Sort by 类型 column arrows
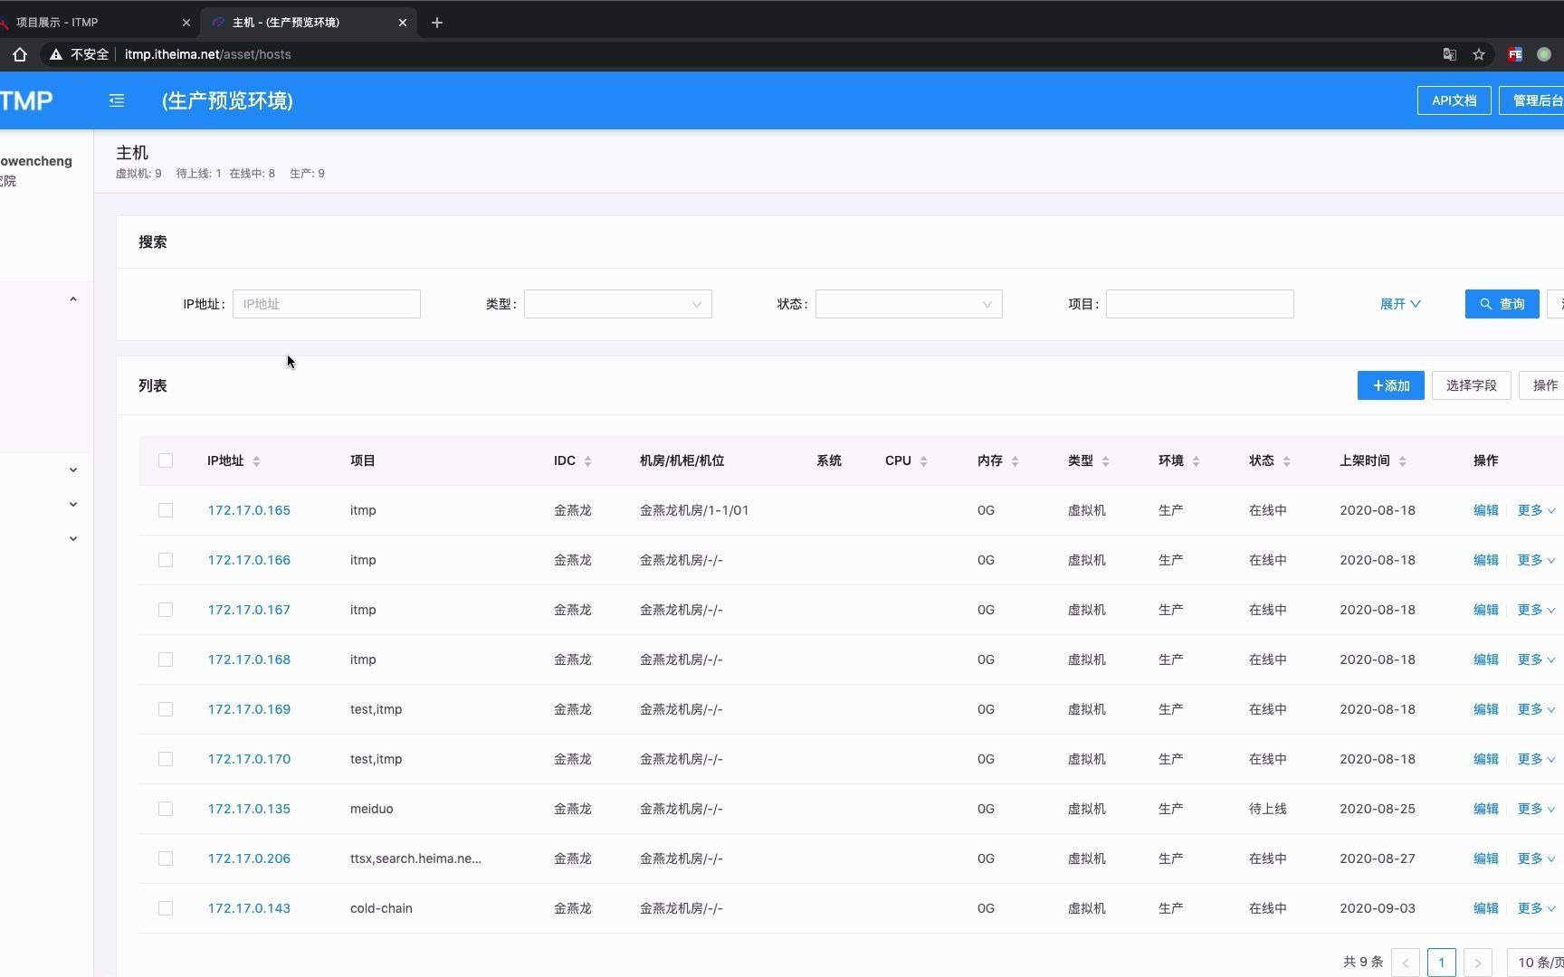 tap(1105, 461)
